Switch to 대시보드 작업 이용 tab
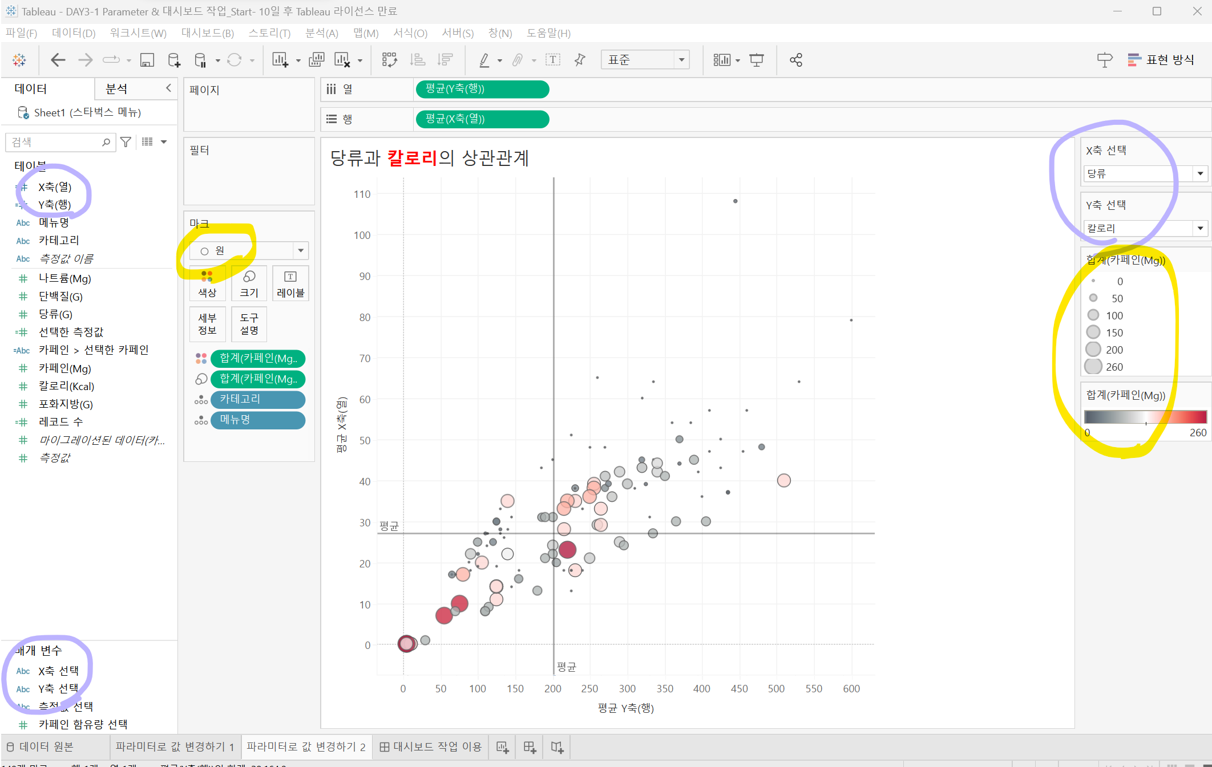The width and height of the screenshot is (1212, 767). point(431,747)
